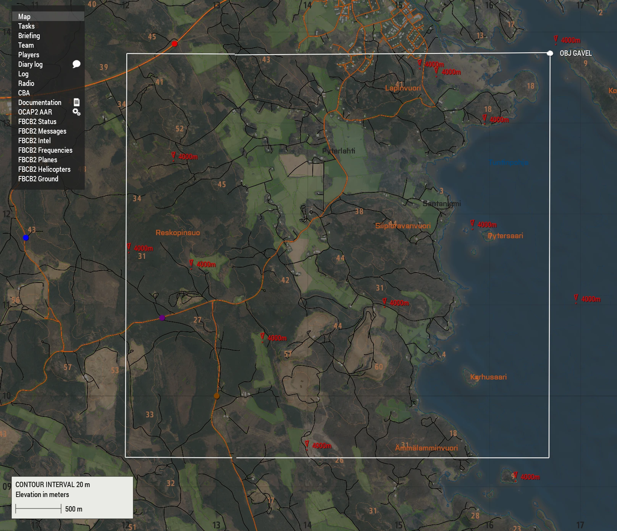617x531 pixels.
Task: Click the contour interval scale legend box
Action: pyautogui.click(x=72, y=497)
